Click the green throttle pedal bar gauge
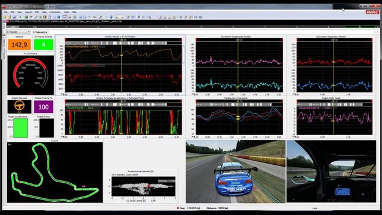382x215 pixels. 21,128
